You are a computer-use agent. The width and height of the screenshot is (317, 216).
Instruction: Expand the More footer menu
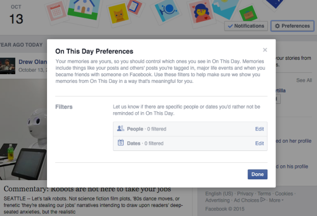[x=276, y=201]
